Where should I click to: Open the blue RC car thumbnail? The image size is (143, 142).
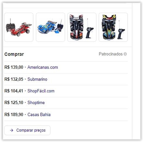coord(50,27)
